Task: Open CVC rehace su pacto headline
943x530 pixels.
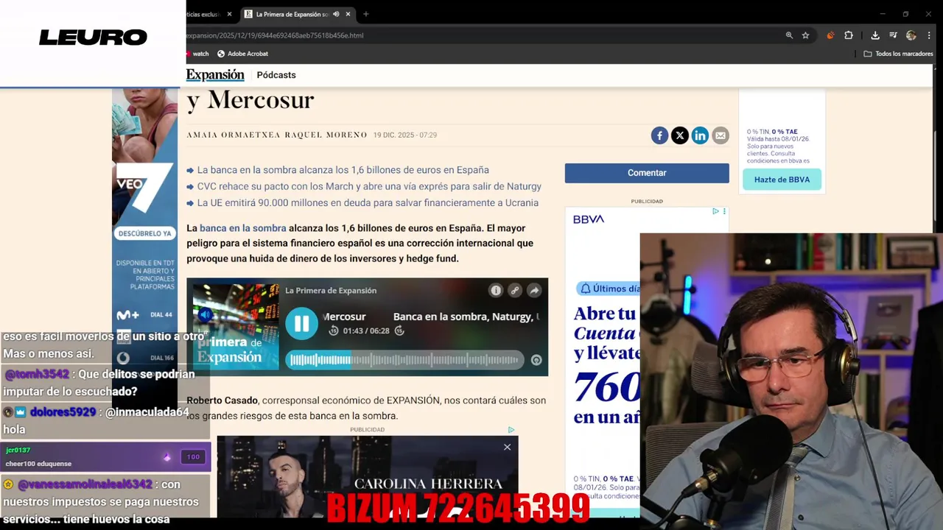Action: tap(369, 186)
